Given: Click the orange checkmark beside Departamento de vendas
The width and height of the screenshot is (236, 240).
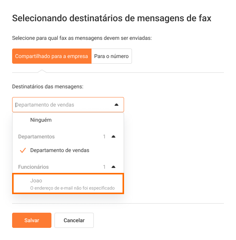Looking at the screenshot, I should pyautogui.click(x=23, y=151).
